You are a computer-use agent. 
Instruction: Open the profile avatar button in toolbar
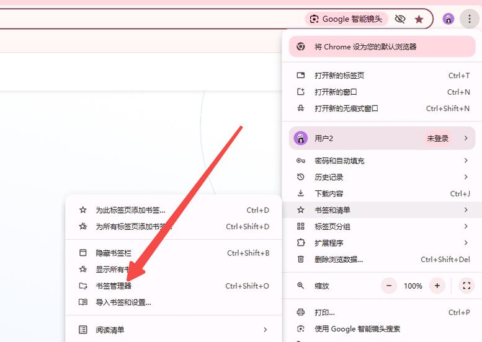(448, 19)
